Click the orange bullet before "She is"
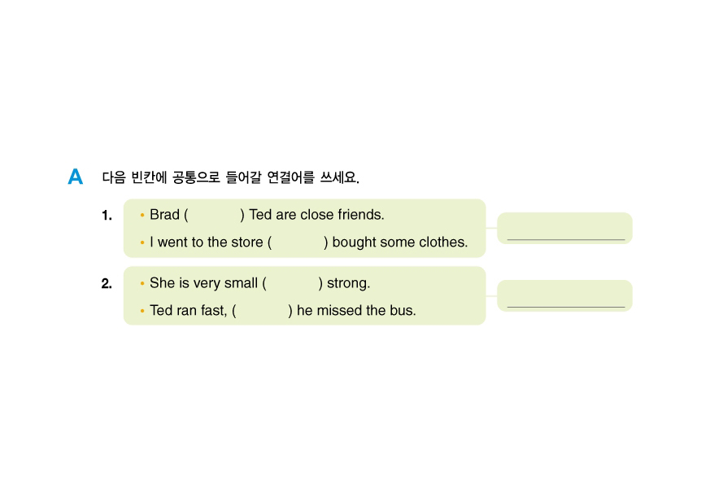710x498 pixels. click(x=142, y=284)
